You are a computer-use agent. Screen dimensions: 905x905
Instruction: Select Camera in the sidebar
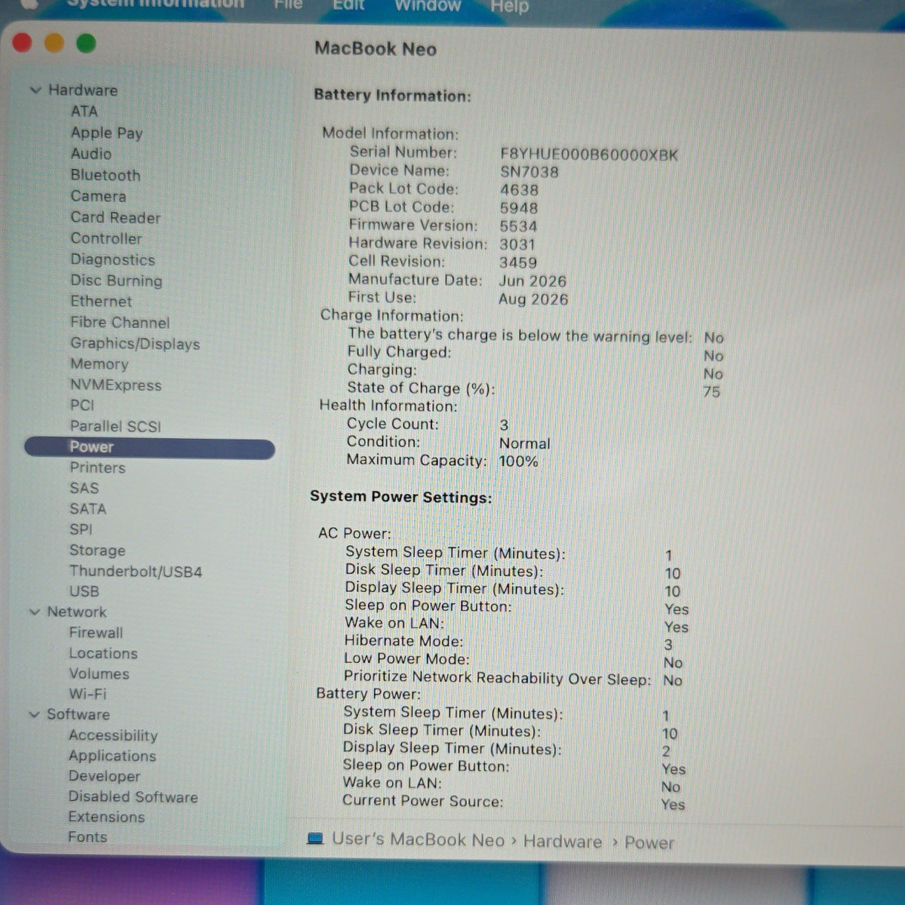(98, 196)
